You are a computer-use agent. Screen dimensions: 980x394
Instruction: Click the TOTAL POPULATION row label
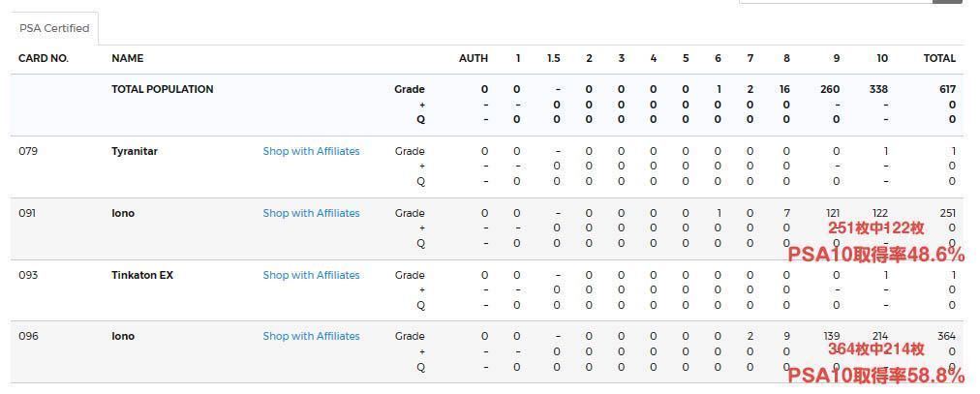point(163,89)
